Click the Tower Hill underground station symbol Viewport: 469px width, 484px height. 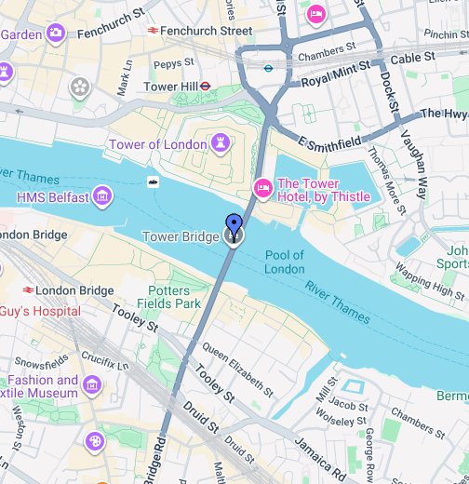205,87
